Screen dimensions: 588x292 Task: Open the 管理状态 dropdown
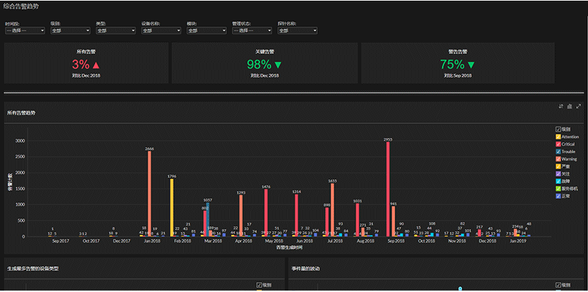(252, 31)
